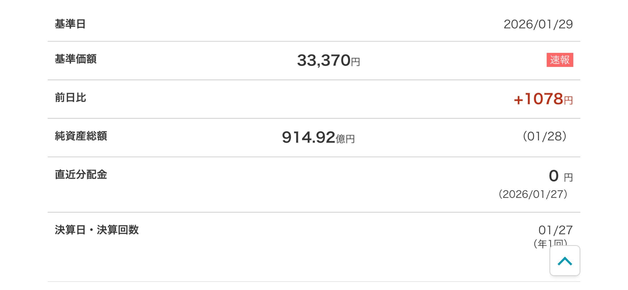This screenshot has height=290, width=628.
Task: Select the 基準価額 row label
Action: coord(75,60)
